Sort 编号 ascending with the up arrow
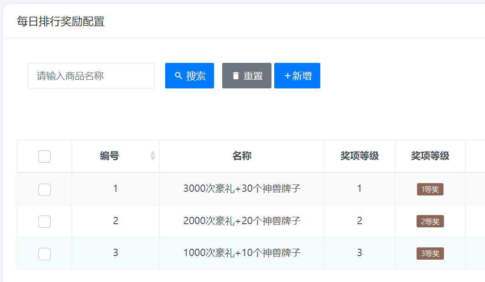485x282 pixels. (153, 153)
